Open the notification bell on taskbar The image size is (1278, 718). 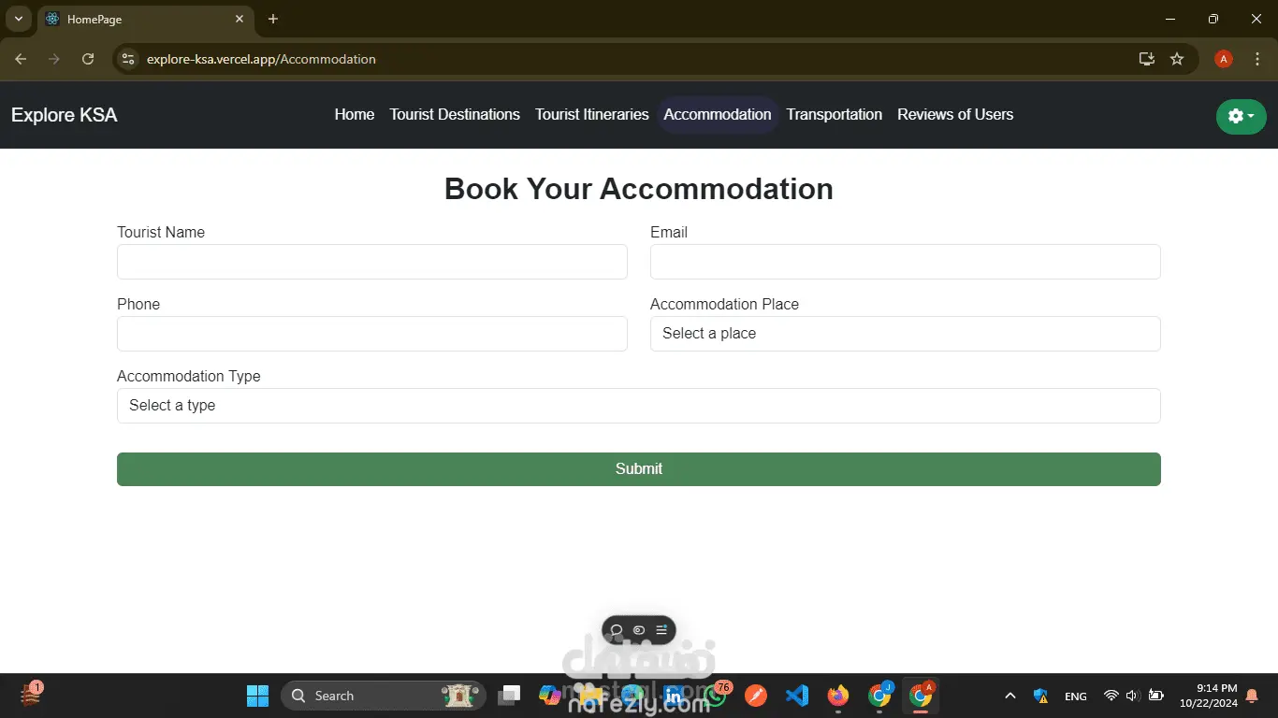point(1252,696)
